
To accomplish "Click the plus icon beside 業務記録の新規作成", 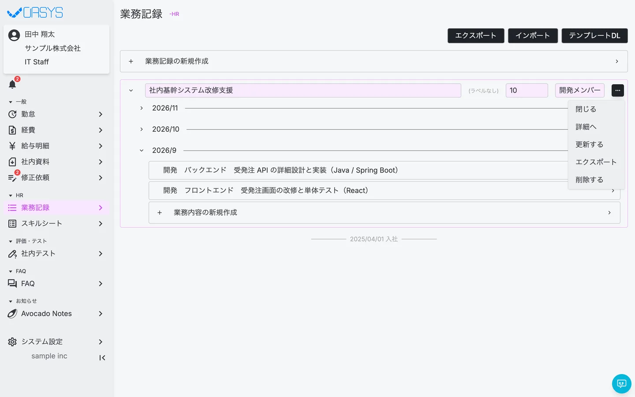I will 131,61.
